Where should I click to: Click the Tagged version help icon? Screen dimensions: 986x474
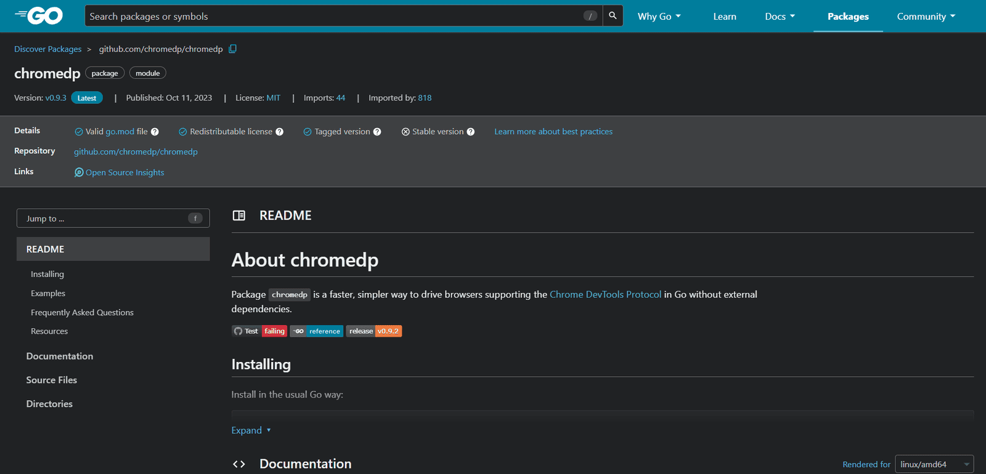(377, 132)
